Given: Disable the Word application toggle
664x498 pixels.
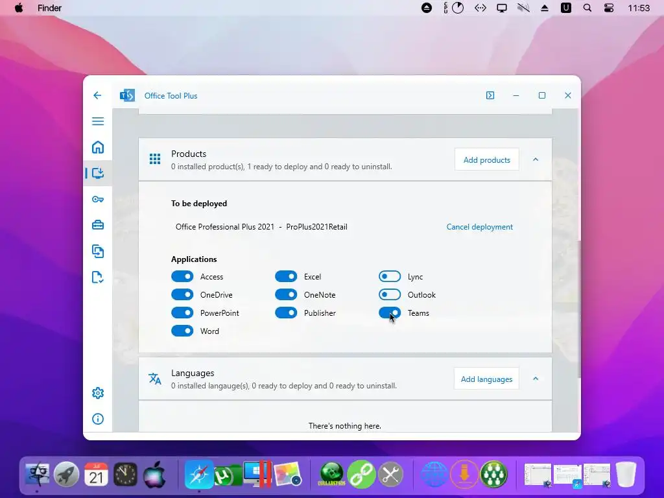Looking at the screenshot, I should point(182,331).
